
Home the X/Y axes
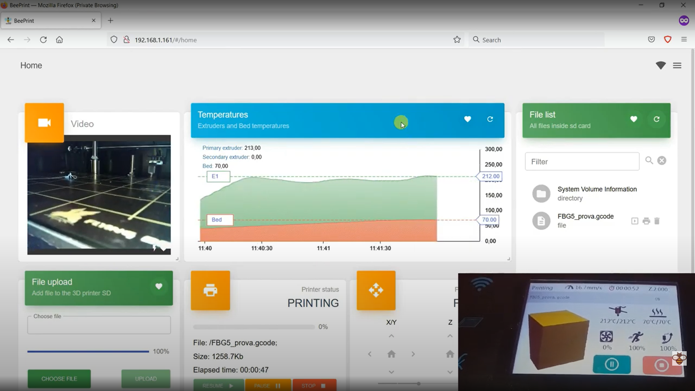tap(391, 354)
